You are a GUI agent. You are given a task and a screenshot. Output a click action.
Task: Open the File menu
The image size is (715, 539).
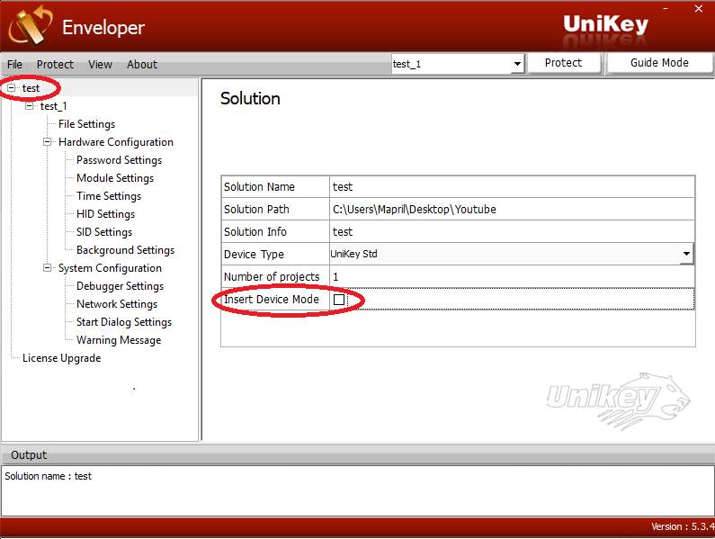pyautogui.click(x=14, y=65)
